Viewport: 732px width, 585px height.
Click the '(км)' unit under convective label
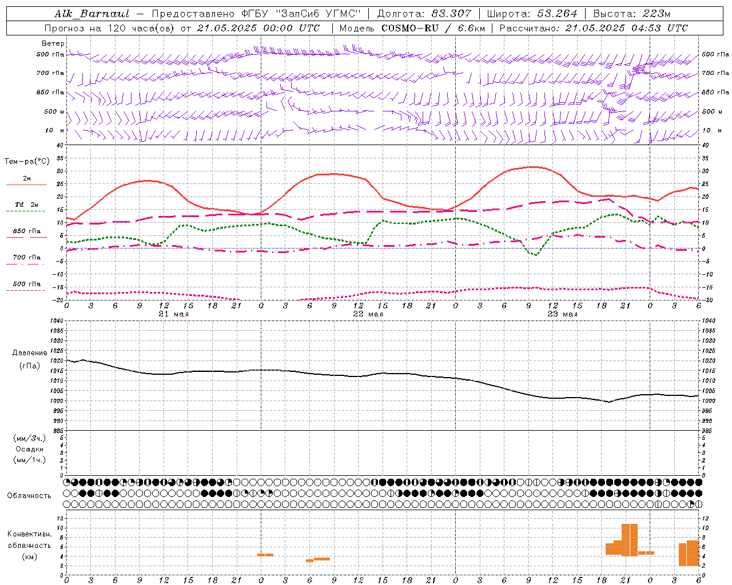pyautogui.click(x=30, y=556)
